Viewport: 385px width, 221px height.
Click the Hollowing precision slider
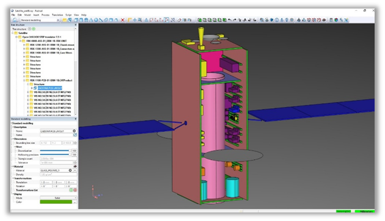click(x=55, y=154)
